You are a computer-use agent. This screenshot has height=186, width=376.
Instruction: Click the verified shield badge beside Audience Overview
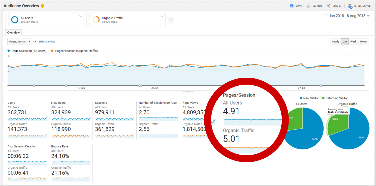42,6
